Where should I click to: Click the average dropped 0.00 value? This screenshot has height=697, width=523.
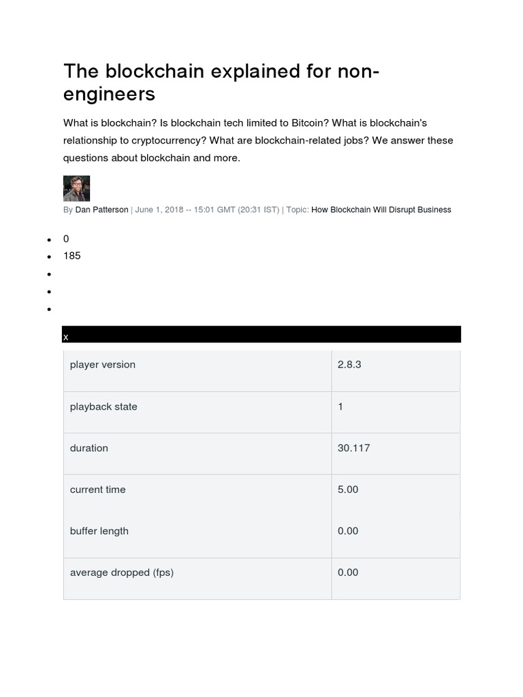coord(348,573)
